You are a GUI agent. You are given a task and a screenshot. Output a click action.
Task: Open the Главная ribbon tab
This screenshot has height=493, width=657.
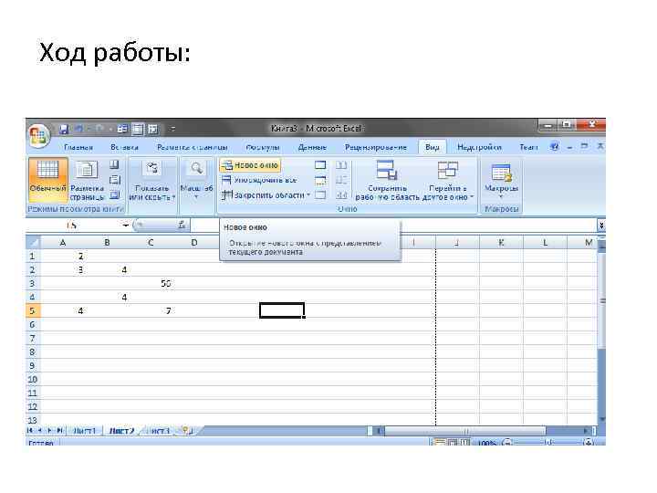pyautogui.click(x=78, y=147)
